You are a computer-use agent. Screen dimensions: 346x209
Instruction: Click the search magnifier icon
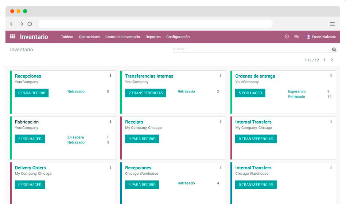tap(334, 50)
